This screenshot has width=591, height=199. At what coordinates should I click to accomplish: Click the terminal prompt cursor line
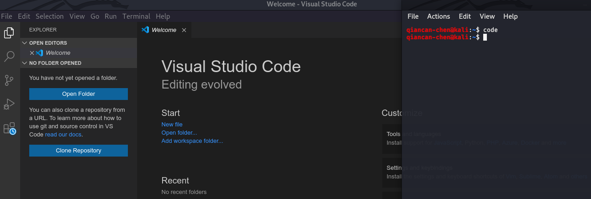click(485, 37)
